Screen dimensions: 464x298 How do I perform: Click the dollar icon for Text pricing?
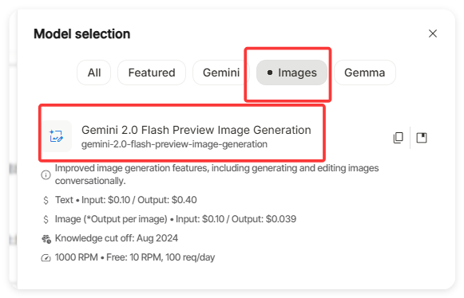46,200
